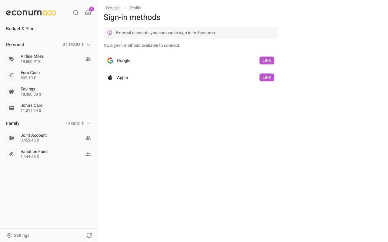
Task: Click the Apple sign-in method label
Action: 122,77
